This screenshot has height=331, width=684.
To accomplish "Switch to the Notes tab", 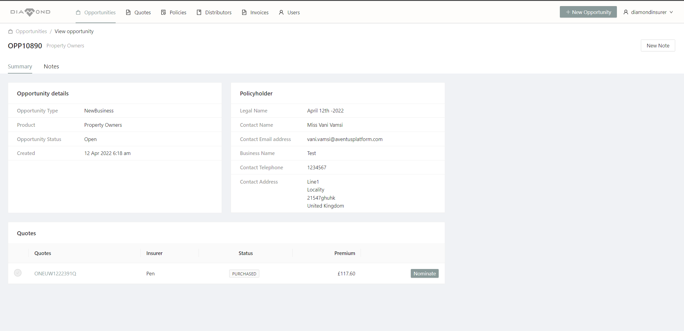I will click(x=51, y=66).
